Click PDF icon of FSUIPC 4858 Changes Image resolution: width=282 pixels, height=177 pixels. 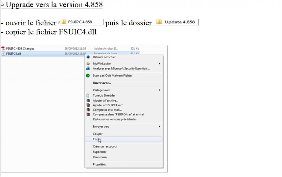pyautogui.click(x=3, y=48)
